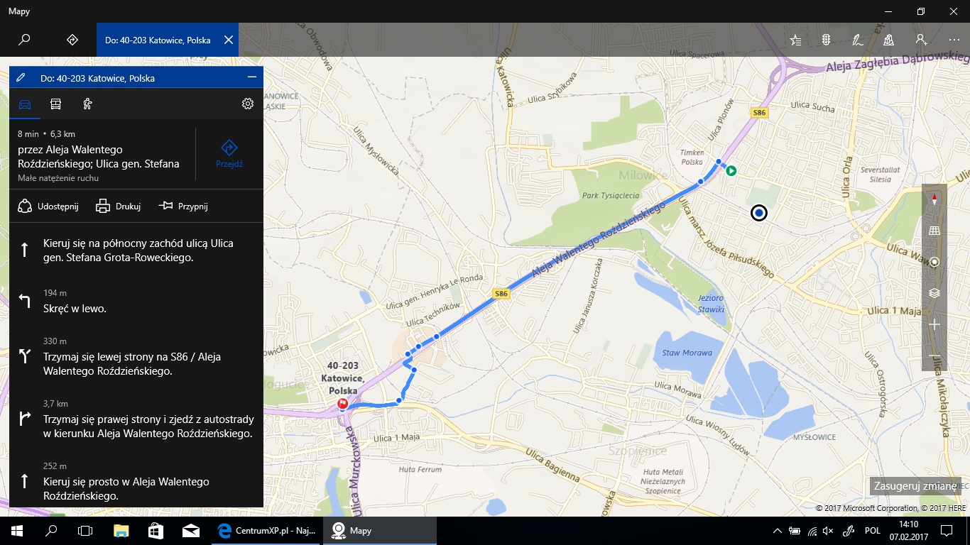Toggle the traffic light icon
Image resolution: width=970 pixels, height=545 pixels.
pyautogui.click(x=826, y=40)
